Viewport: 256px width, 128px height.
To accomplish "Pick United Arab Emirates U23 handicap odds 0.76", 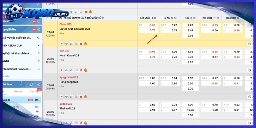I will tap(148, 30).
